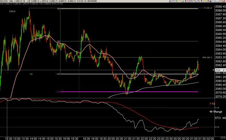
Task: Click the 2080.00 price scale label
Action: 220,89
